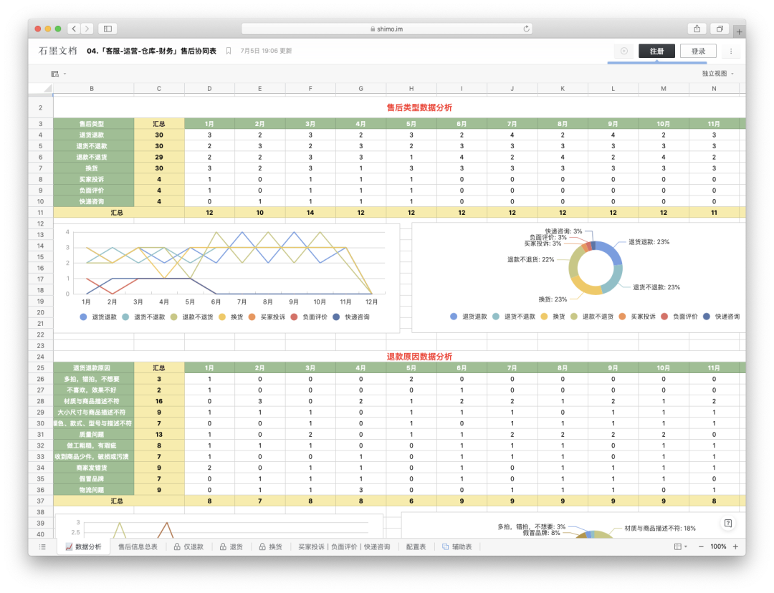Toggle 退货不退款 in line chart legend
This screenshot has height=593, width=774.
coord(143,317)
